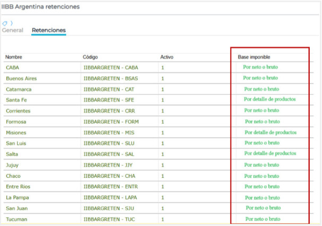Open the Tucuman retention entry

pyautogui.click(x=17, y=219)
